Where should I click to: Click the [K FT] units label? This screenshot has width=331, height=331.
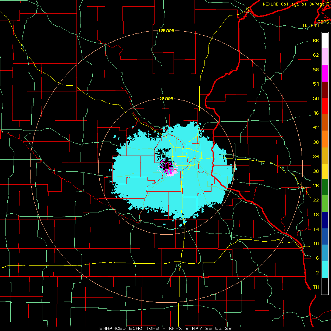pyautogui.click(x=311, y=25)
